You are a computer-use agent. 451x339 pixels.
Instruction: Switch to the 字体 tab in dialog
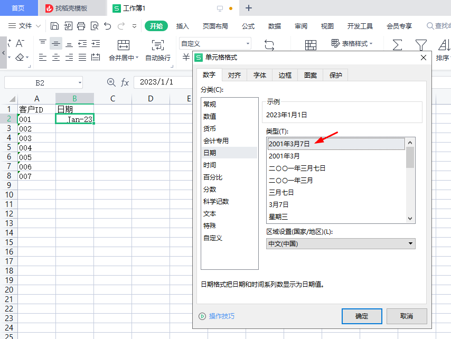[260, 76]
